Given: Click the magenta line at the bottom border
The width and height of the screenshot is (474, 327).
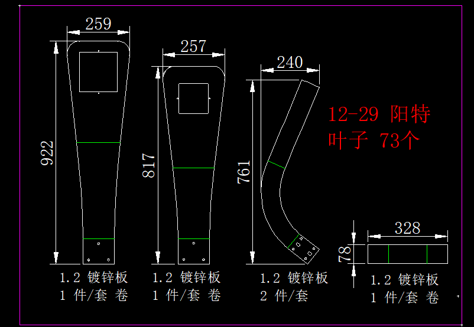Looking at the screenshot, I should 236,325.
